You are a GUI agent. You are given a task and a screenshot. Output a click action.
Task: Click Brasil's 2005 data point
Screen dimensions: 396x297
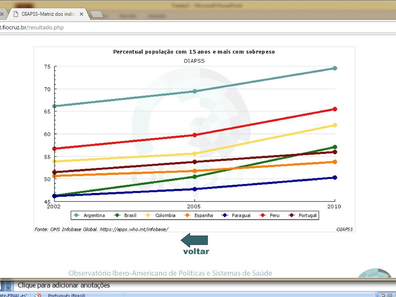coord(195,177)
